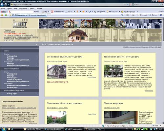The height and width of the screenshot is (131, 164).
Task: Click the red Stop loading icon
Action: 131,5
